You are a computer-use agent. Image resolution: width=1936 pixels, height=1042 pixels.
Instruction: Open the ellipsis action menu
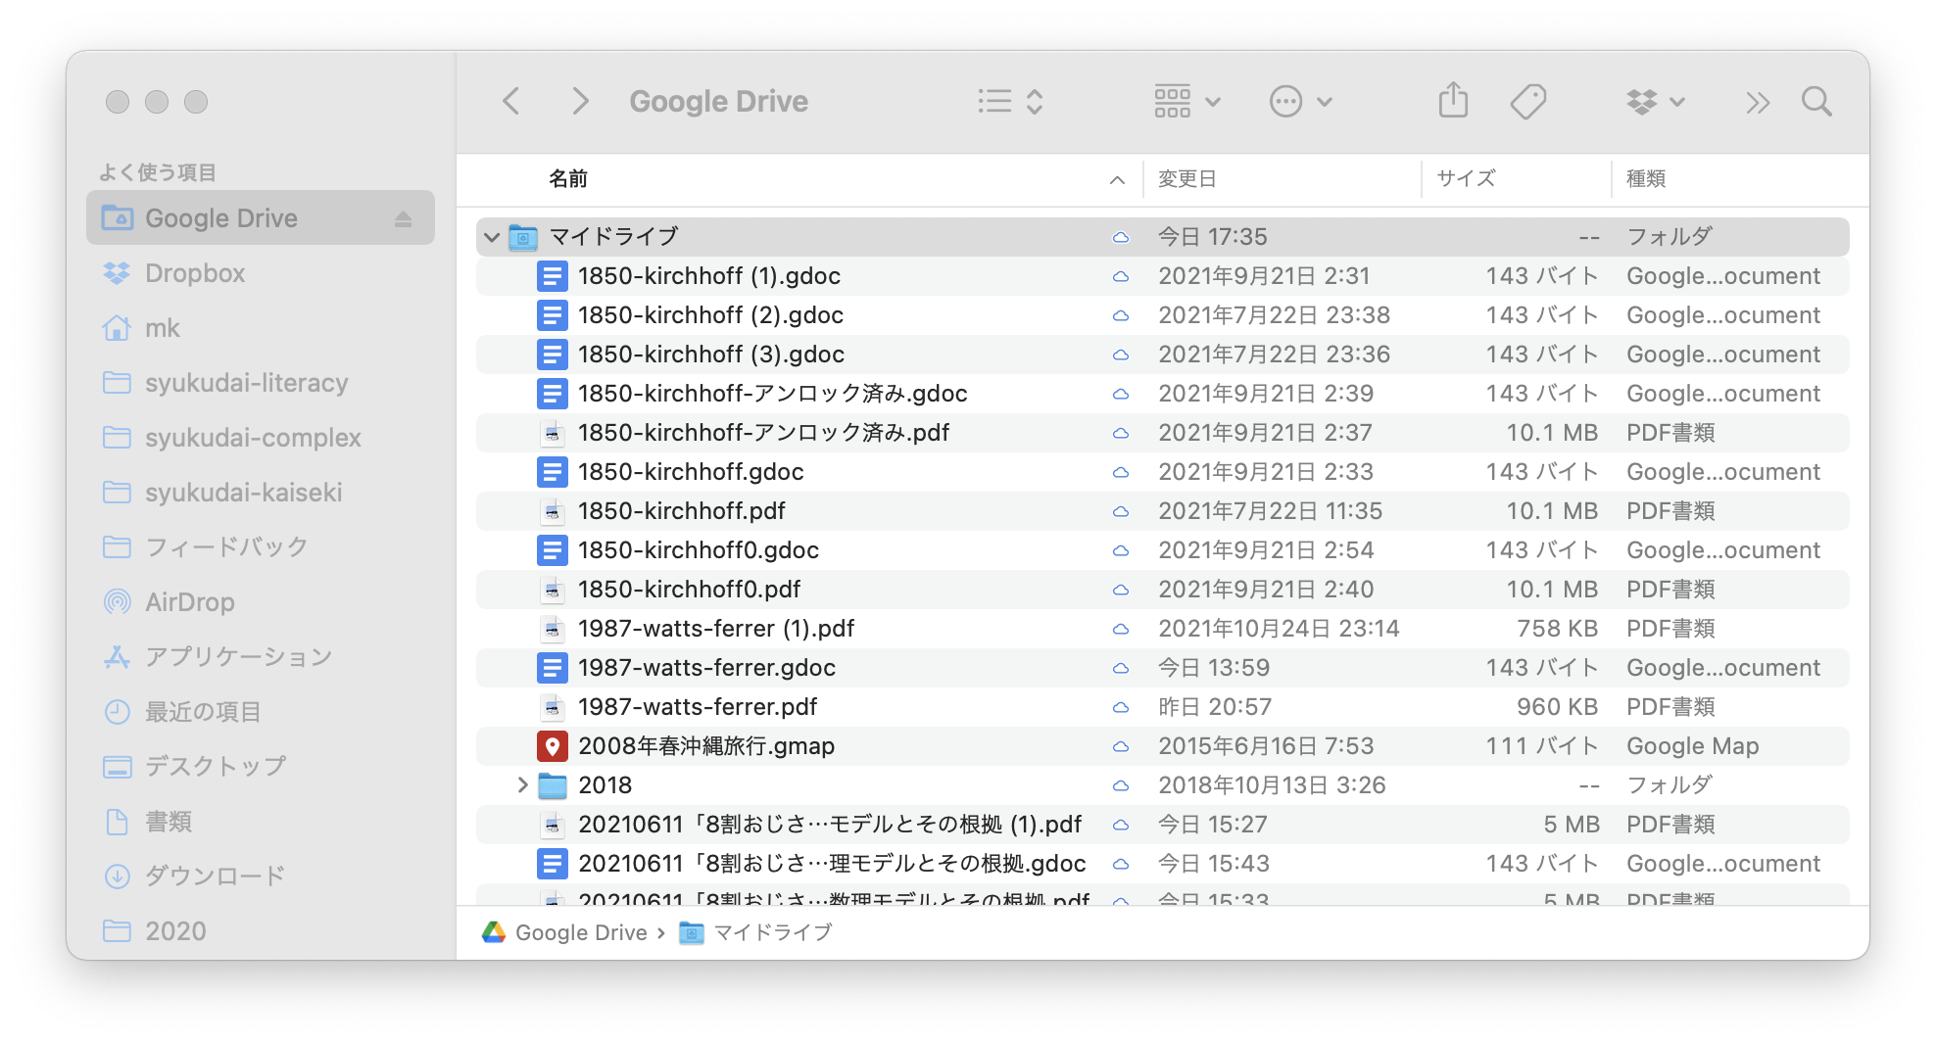[1300, 101]
